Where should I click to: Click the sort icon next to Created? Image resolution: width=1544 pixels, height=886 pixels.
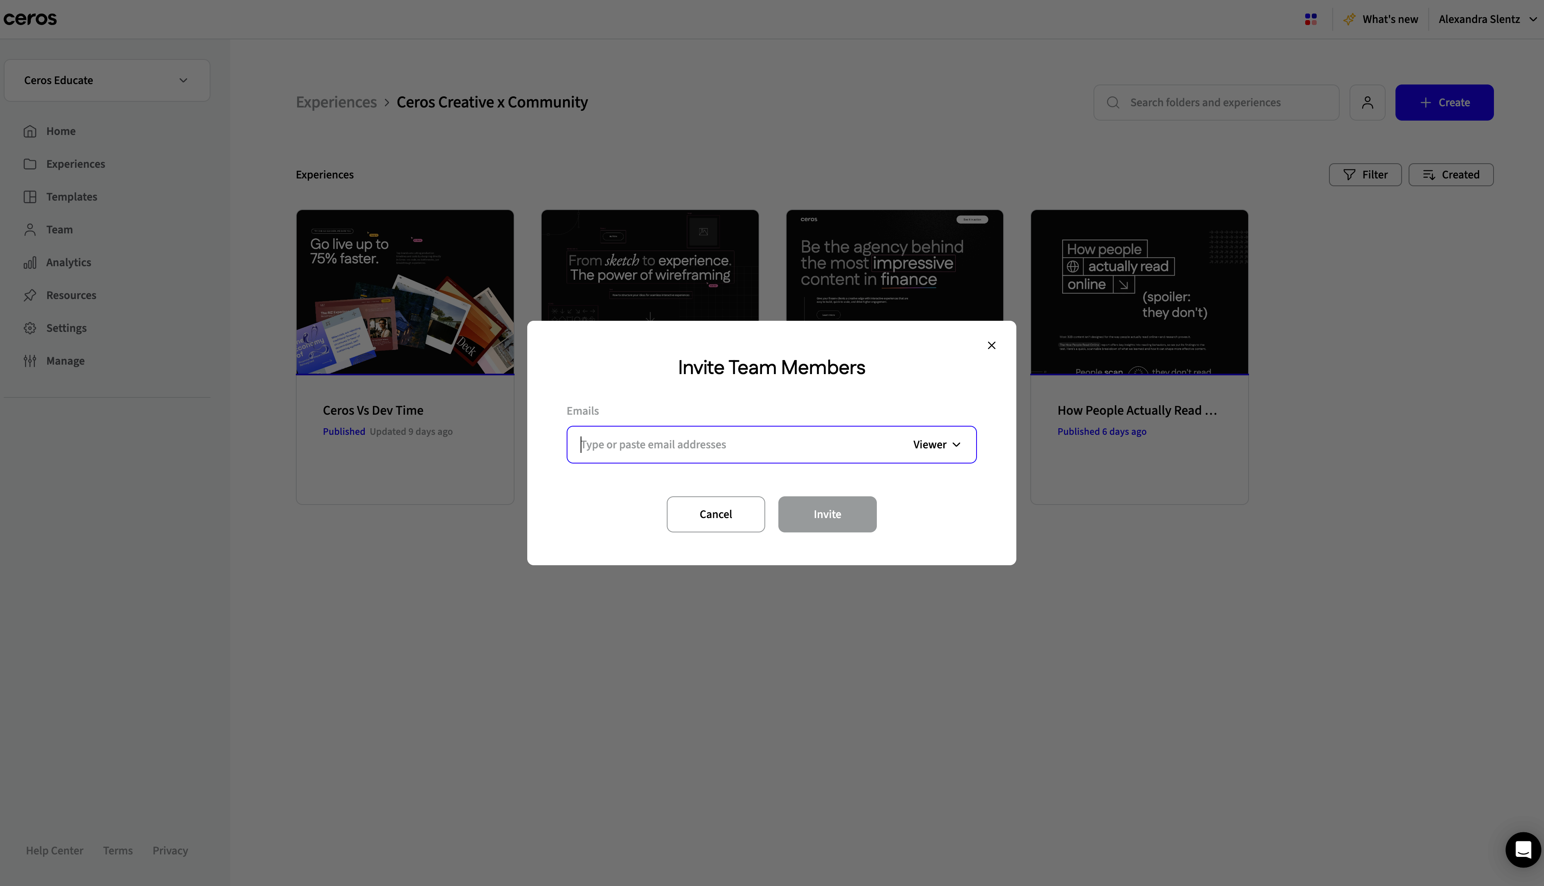(x=1429, y=175)
